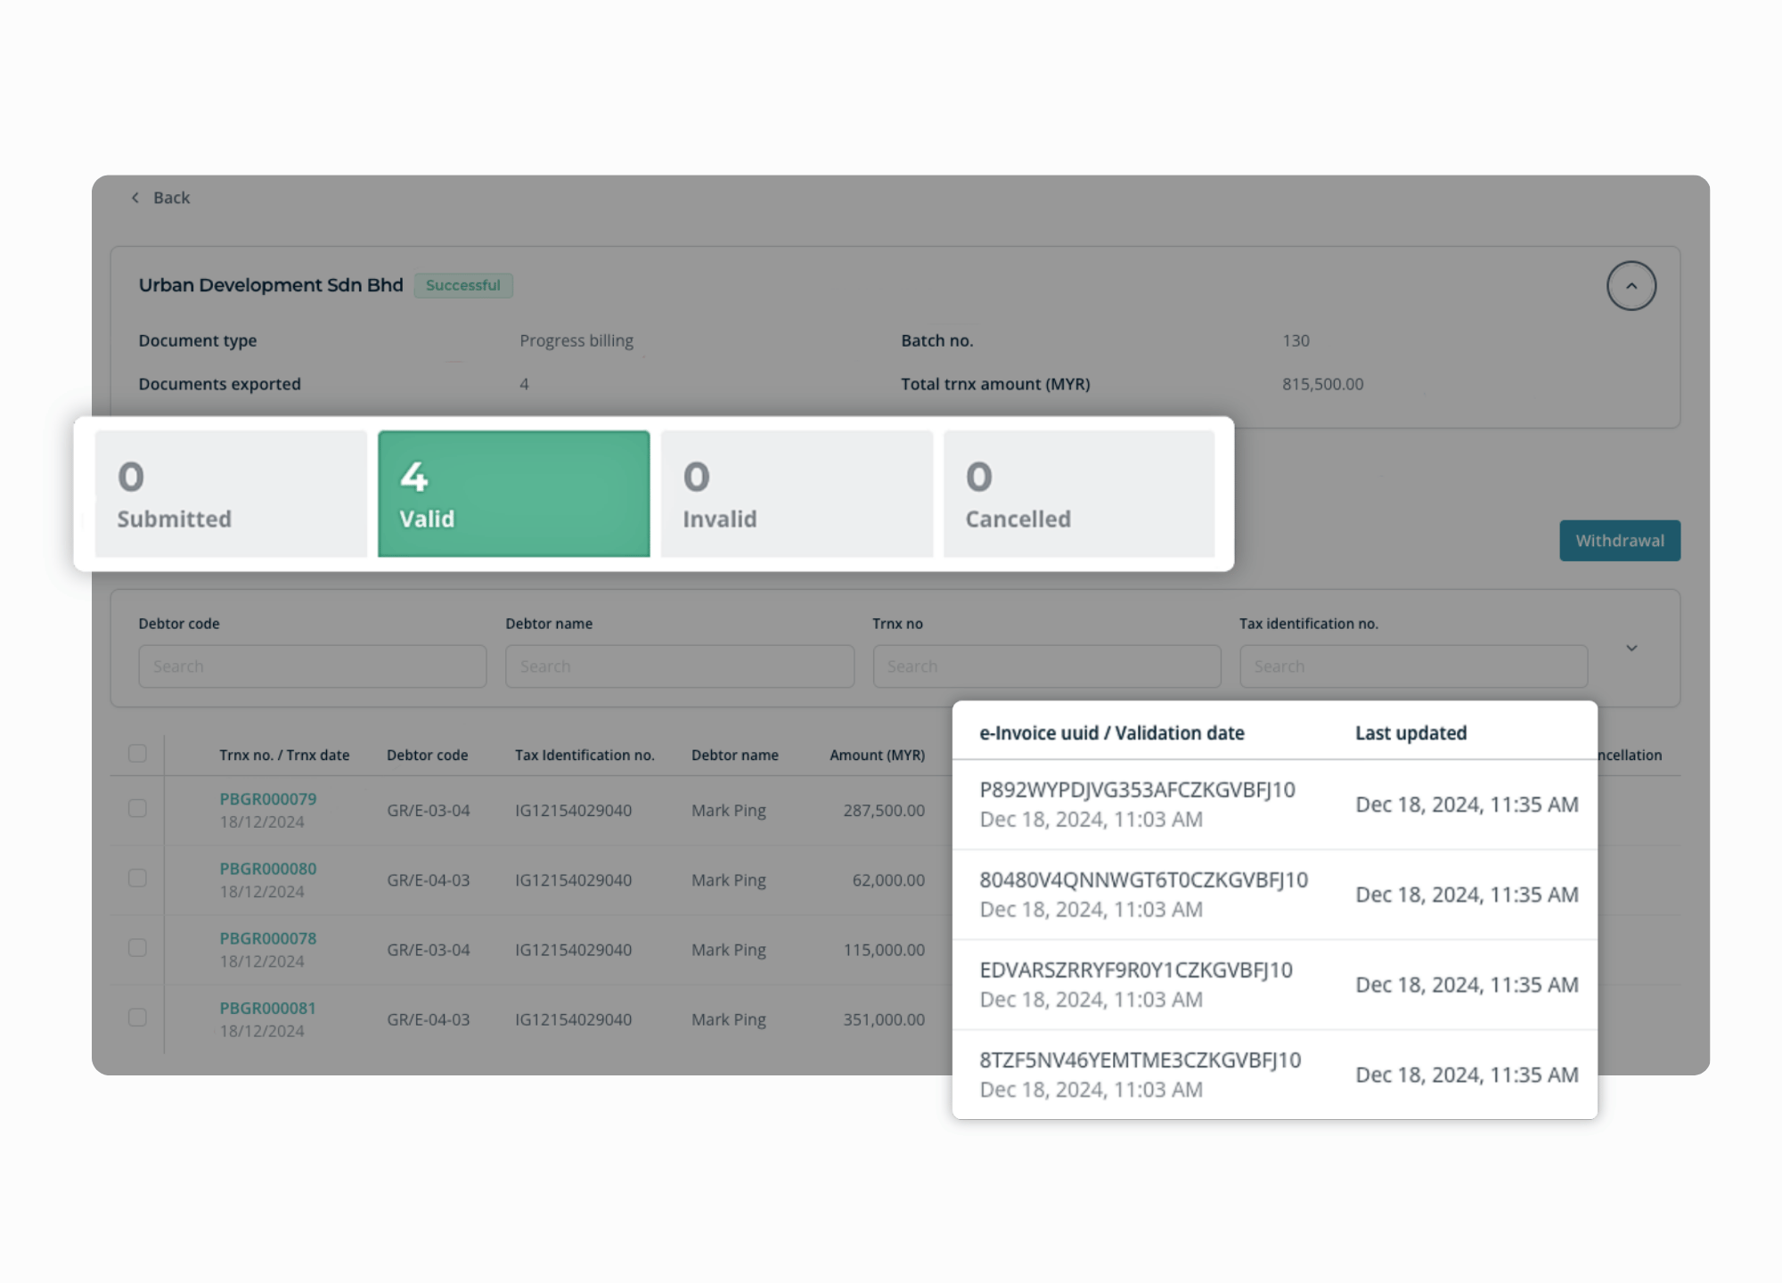Tick the checkbox for PBGR000080
Image resolution: width=1782 pixels, height=1283 pixels.
click(x=137, y=878)
